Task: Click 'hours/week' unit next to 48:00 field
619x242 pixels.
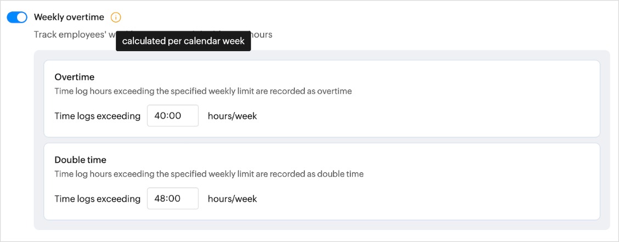Action: (233, 199)
